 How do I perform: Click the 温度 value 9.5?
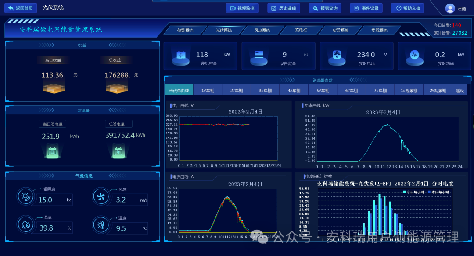(x=121, y=228)
